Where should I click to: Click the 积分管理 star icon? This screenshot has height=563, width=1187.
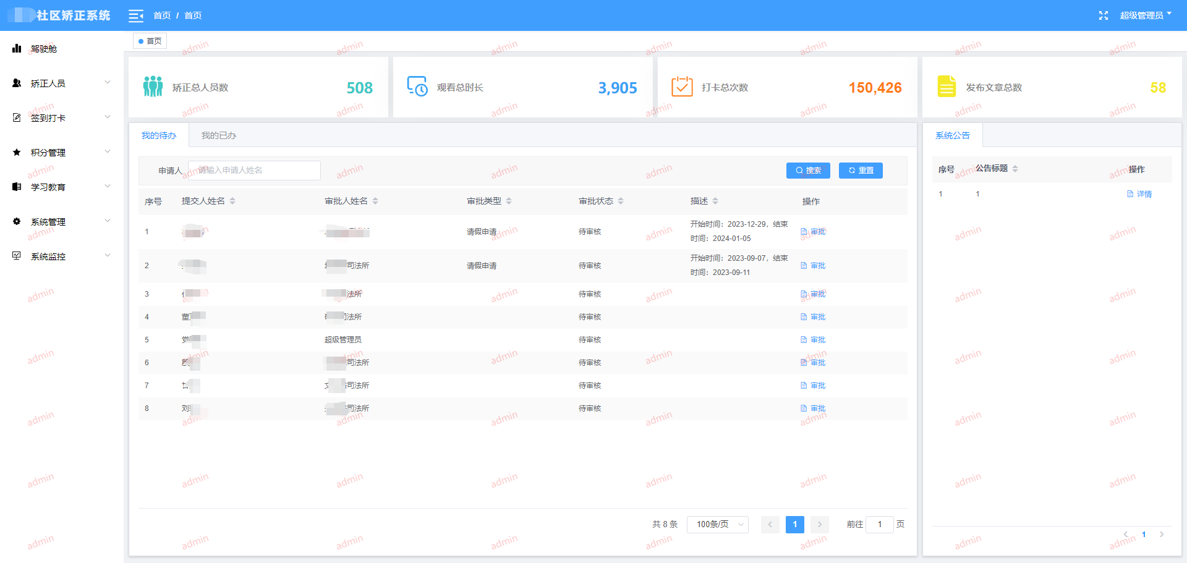click(17, 152)
